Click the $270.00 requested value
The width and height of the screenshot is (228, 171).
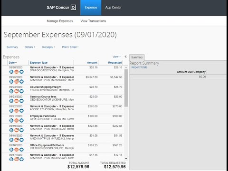117,106
